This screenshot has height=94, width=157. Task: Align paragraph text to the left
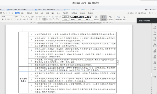37,19
